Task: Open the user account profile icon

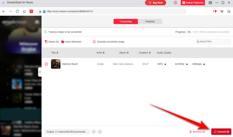Action: pos(176,3)
